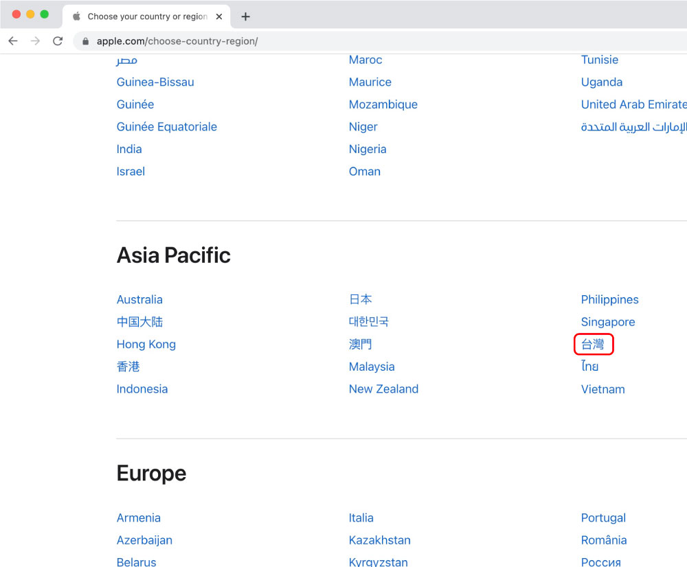Click the Europe section heading

pos(151,474)
